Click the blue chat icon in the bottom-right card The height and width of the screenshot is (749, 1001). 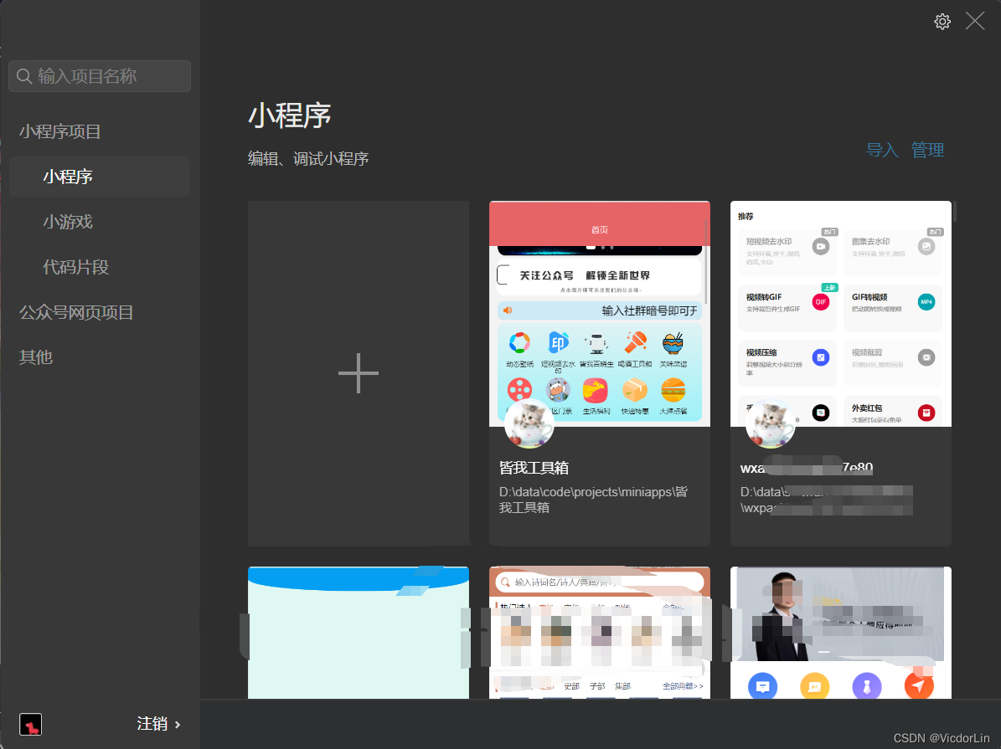click(762, 685)
